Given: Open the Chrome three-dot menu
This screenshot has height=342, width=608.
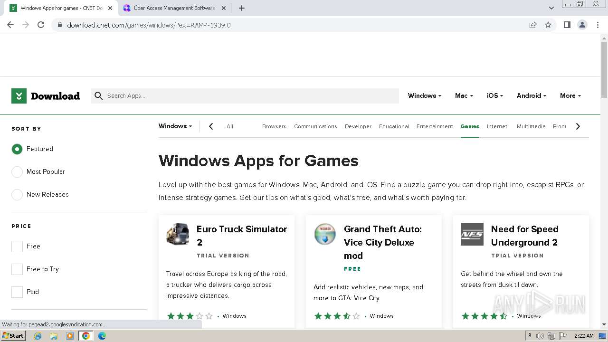Looking at the screenshot, I should click(598, 25).
